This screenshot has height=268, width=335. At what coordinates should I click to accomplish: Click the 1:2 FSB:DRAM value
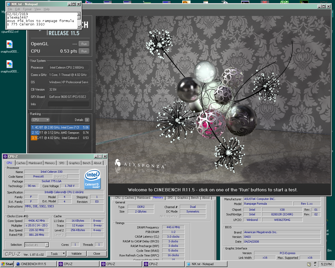(173, 232)
